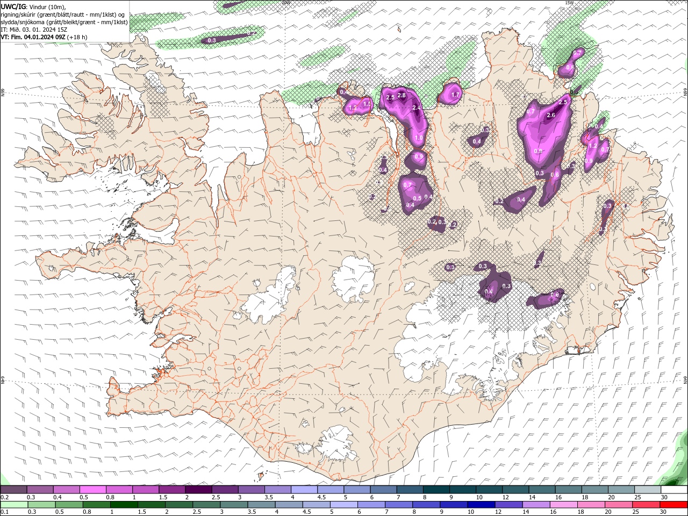
Task: Click the "0.1" label on the rain scale
Action: tap(5, 512)
